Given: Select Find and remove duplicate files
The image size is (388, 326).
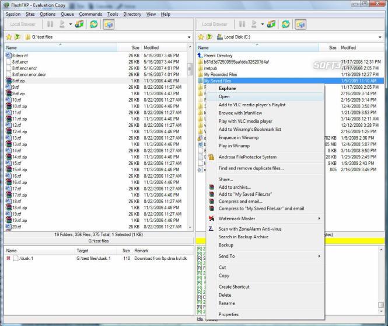Looking at the screenshot, I should click(x=265, y=168).
